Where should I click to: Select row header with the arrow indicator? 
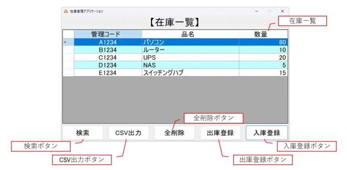coord(68,42)
